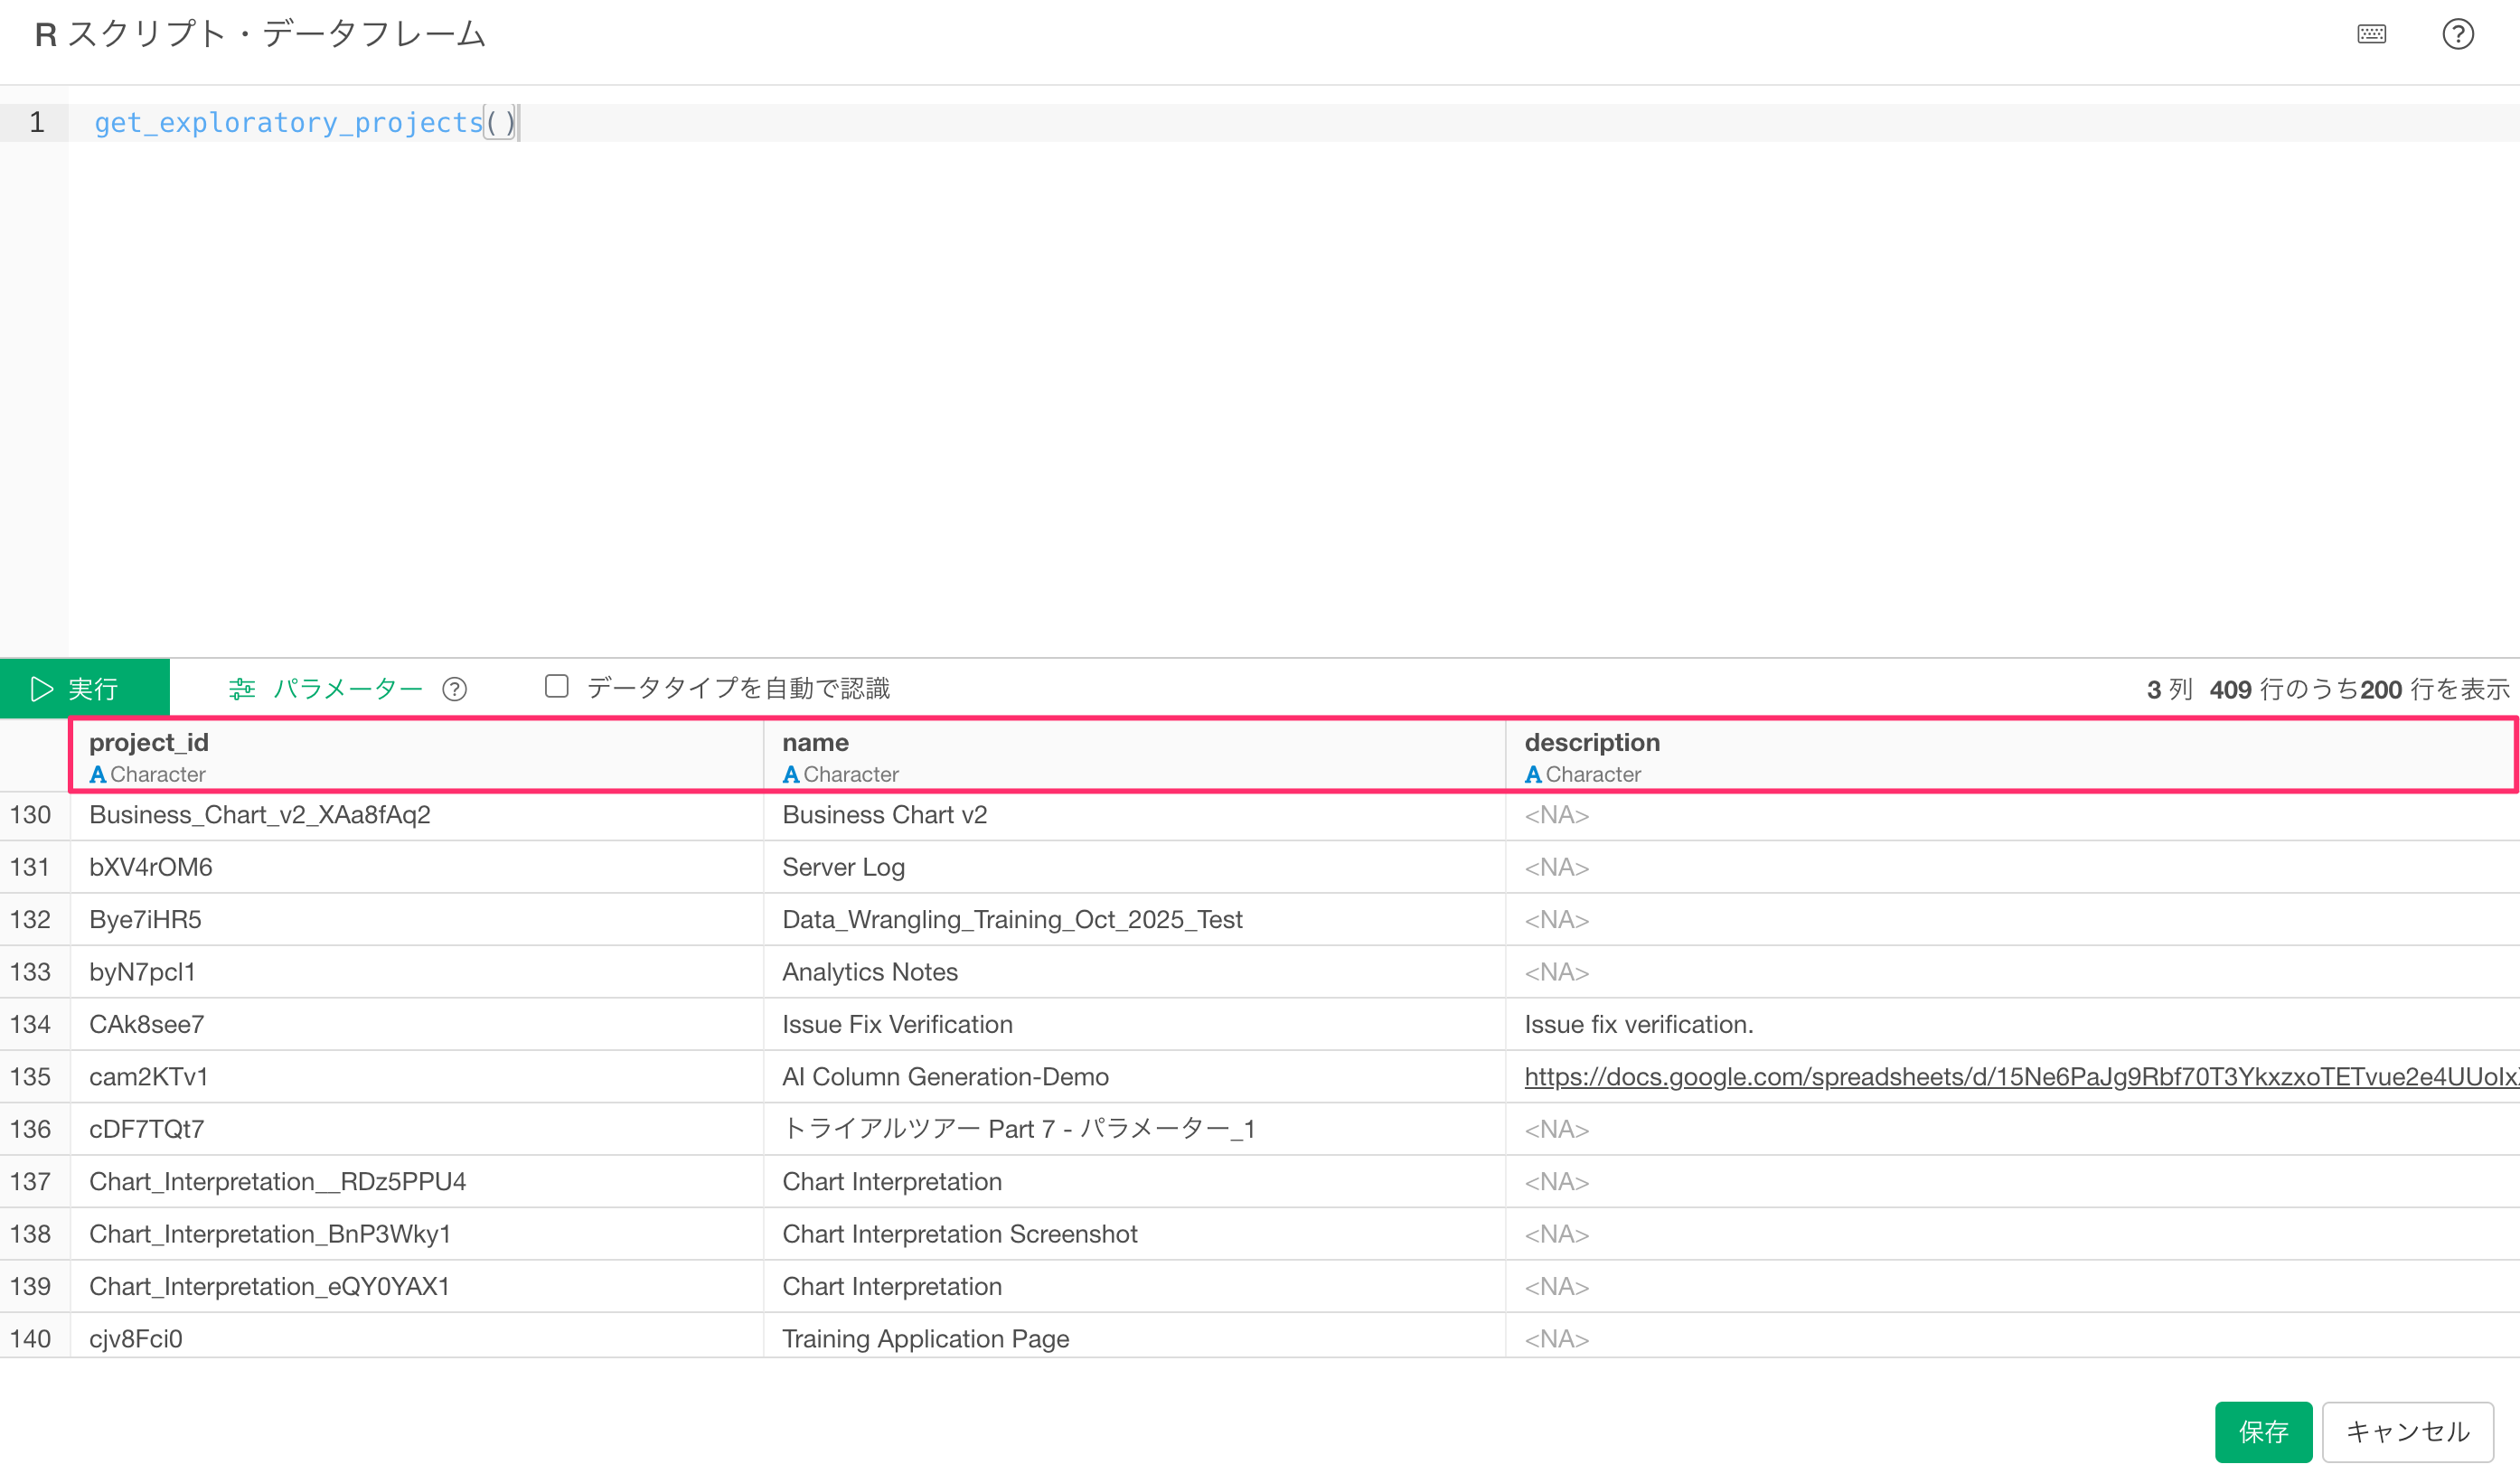Screen dimensions: 2520x1483
Task: Toggle the auto-detect data type checkbox
Action: click(557, 686)
